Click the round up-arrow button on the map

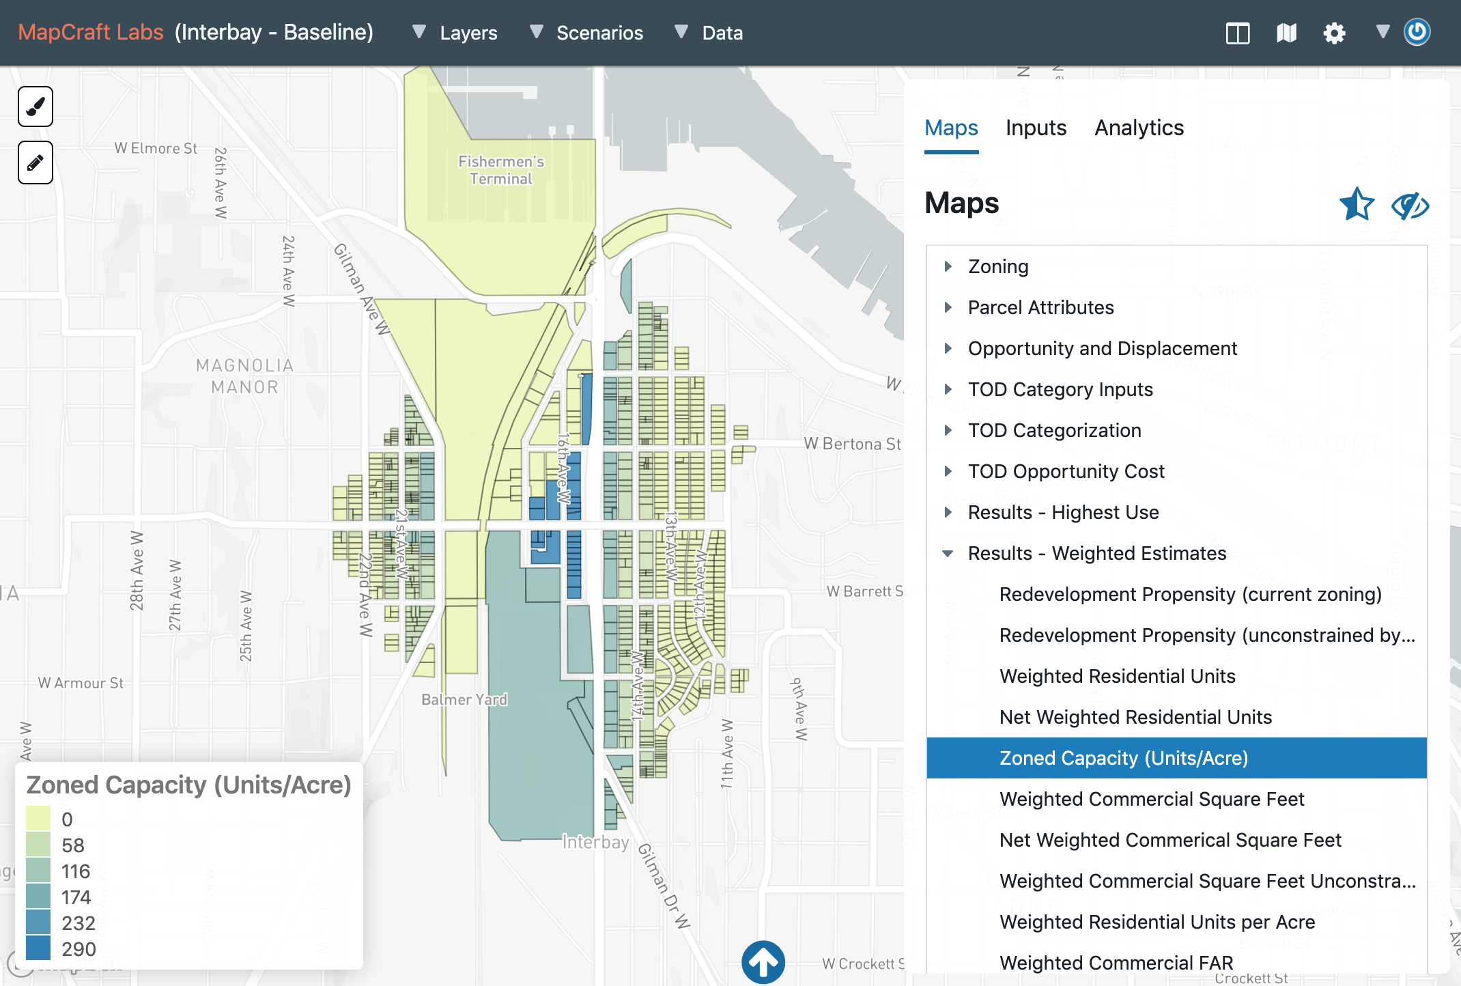coord(763,962)
